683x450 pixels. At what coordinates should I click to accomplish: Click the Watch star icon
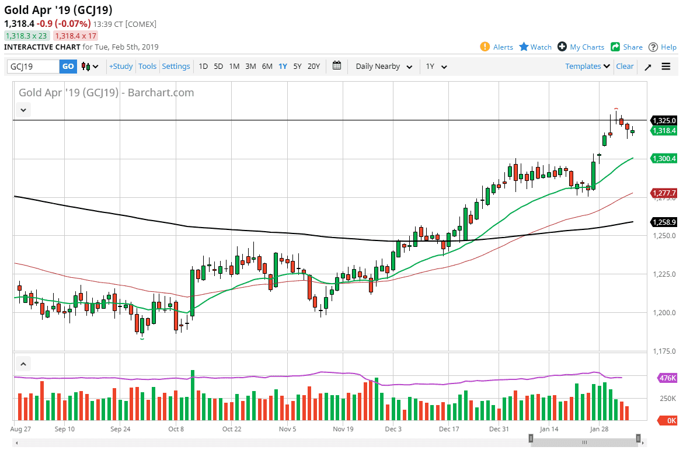coord(524,47)
